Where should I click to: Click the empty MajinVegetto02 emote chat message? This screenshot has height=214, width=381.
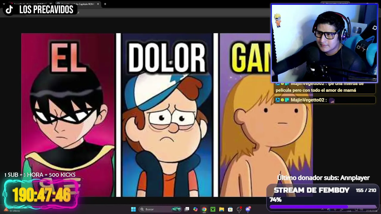pos(325,100)
